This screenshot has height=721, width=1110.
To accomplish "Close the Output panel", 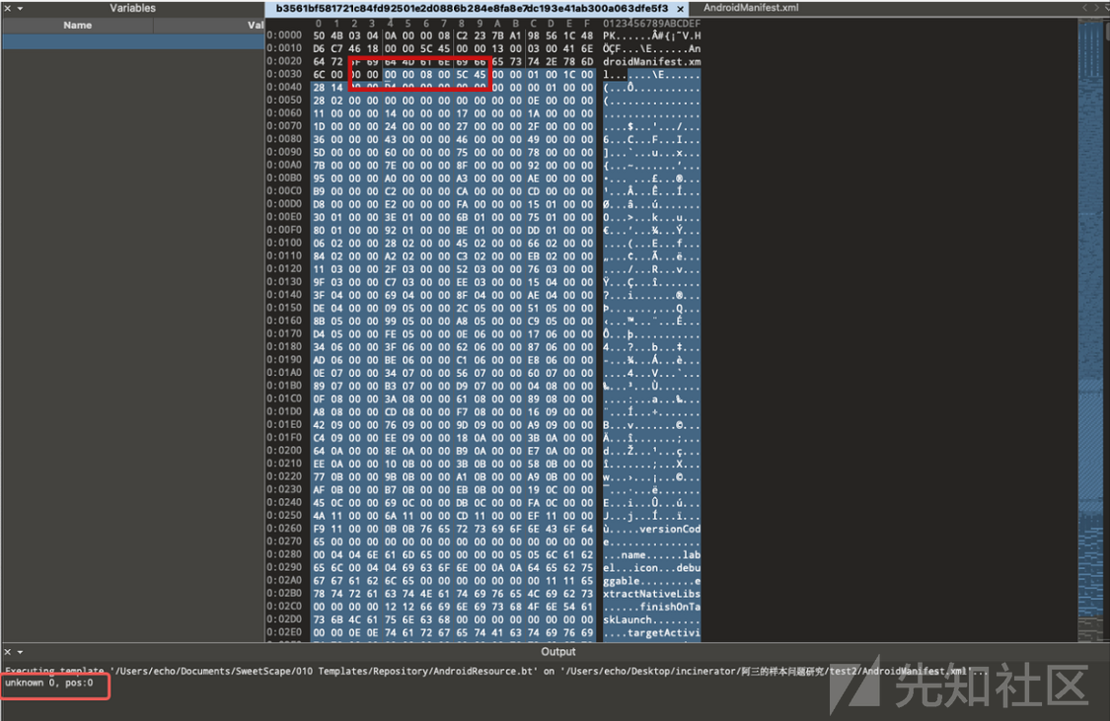I will tap(6, 652).
